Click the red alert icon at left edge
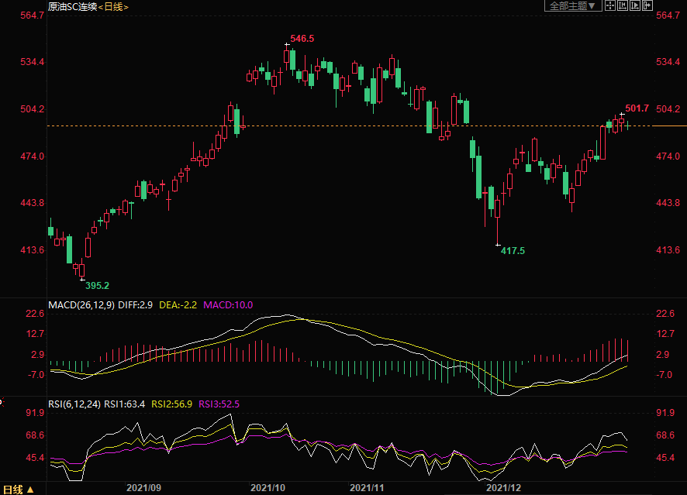 pyautogui.click(x=2, y=401)
